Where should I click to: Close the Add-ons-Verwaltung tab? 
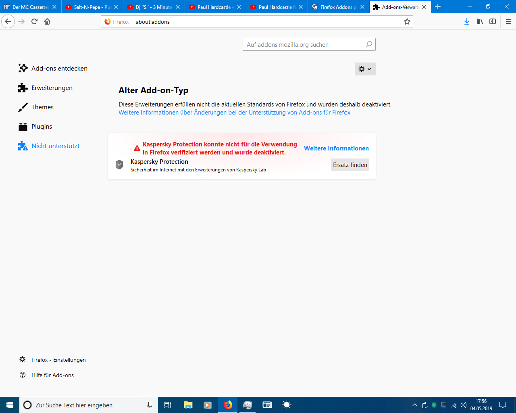tap(424, 7)
